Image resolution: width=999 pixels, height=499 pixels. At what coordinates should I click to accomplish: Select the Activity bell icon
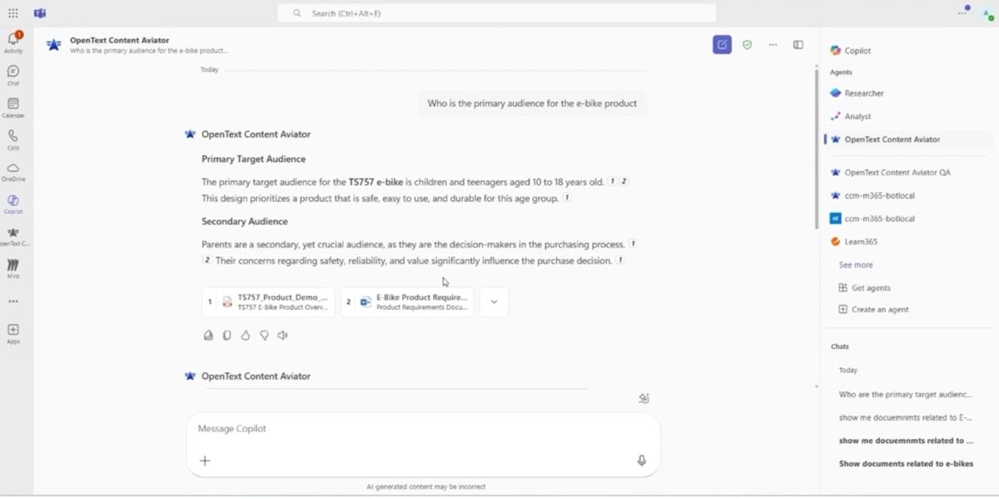point(12,38)
